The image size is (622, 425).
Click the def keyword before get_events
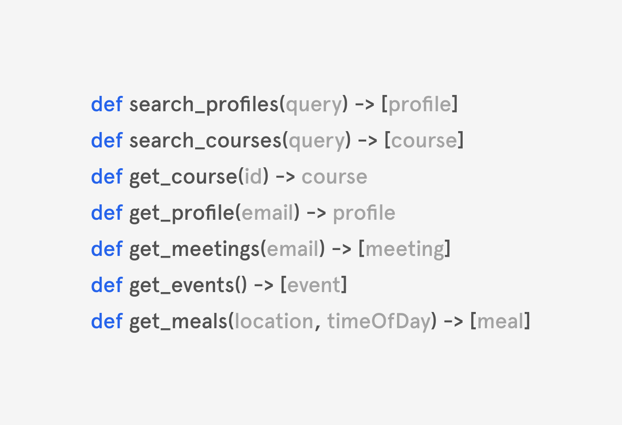[x=107, y=285]
